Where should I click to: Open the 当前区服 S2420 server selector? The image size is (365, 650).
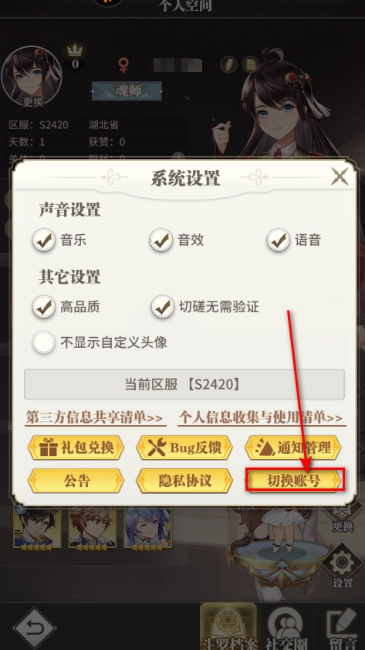pyautogui.click(x=184, y=384)
